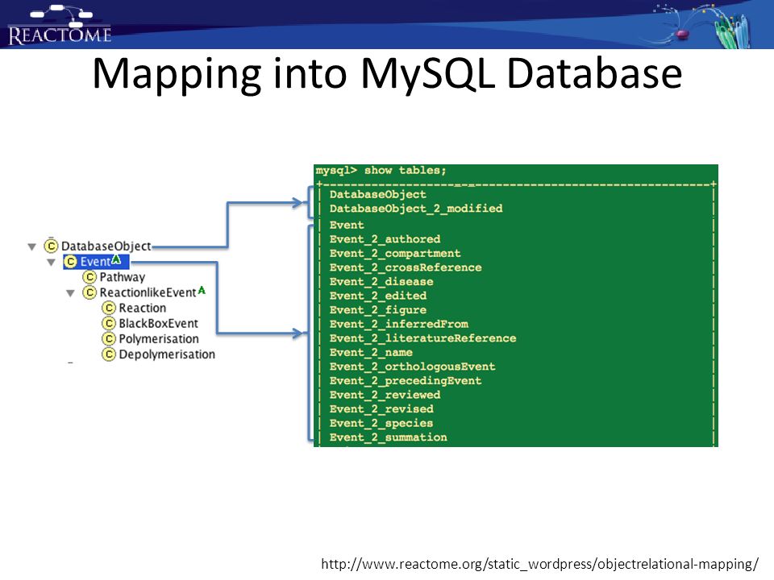This screenshot has height=580, width=774.
Task: Click the Event_2_literatureReference table row
Action: point(423,338)
